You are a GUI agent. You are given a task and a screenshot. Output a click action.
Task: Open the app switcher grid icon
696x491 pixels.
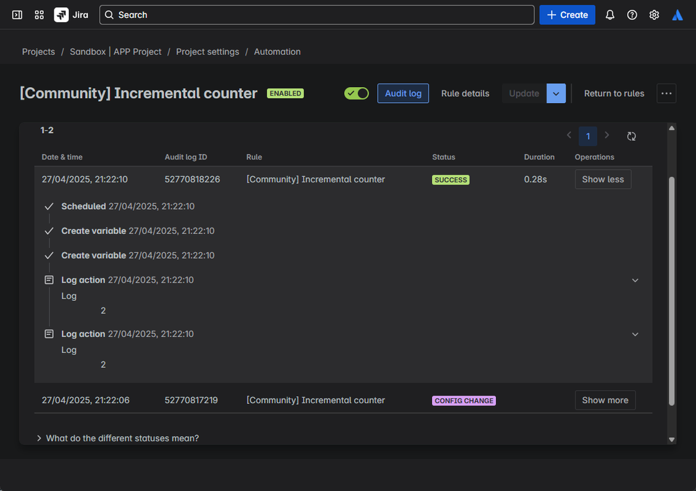point(39,15)
